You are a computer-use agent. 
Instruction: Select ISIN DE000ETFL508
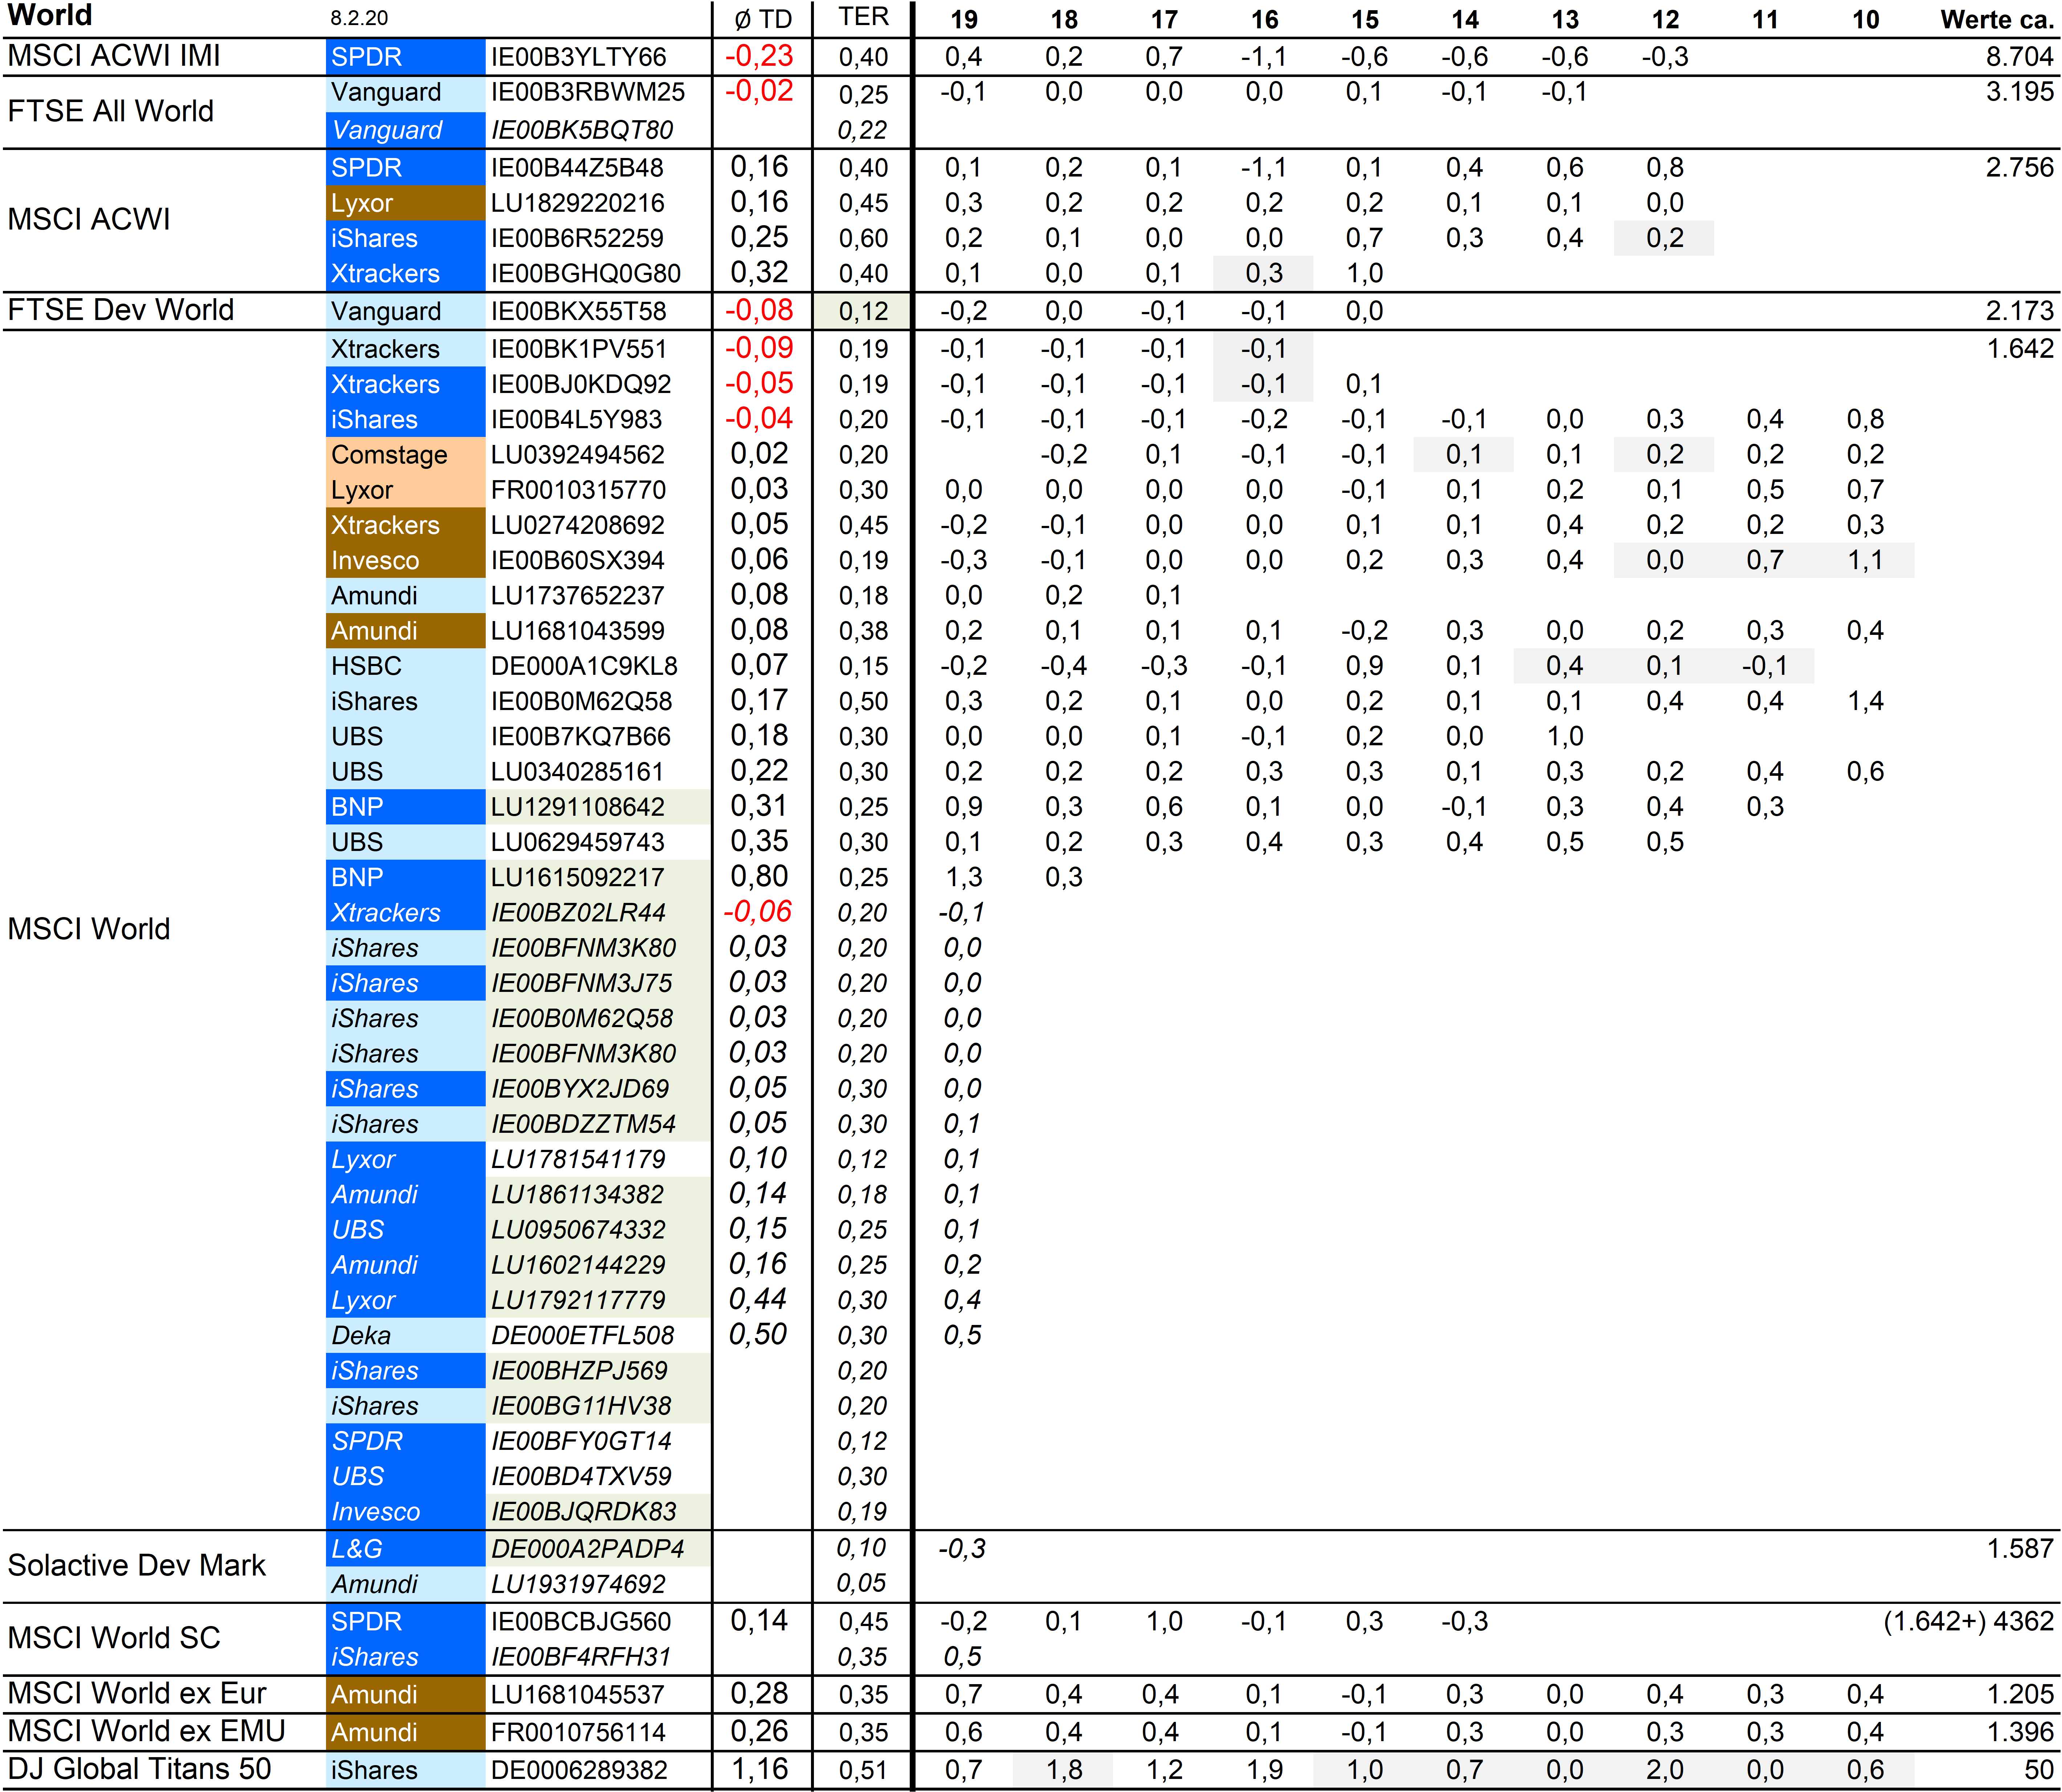pyautogui.click(x=583, y=1336)
